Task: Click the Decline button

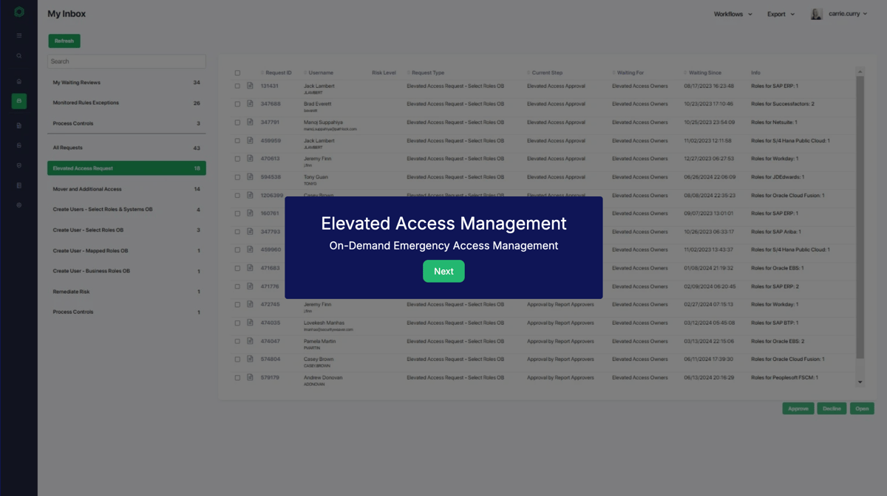Action: pyautogui.click(x=832, y=408)
